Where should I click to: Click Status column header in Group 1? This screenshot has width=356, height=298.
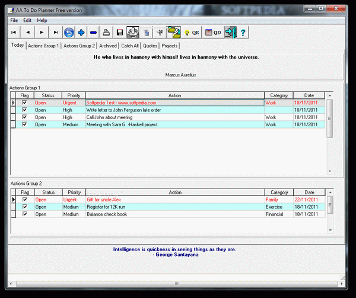click(48, 95)
